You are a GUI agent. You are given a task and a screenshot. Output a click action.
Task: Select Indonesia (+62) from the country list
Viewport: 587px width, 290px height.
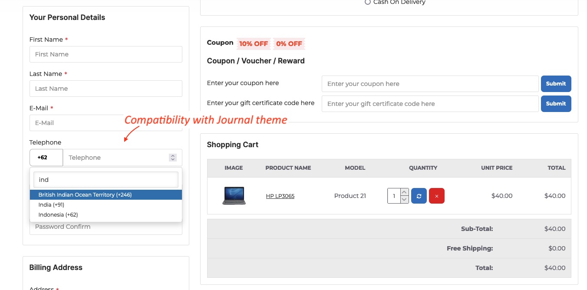click(x=58, y=214)
